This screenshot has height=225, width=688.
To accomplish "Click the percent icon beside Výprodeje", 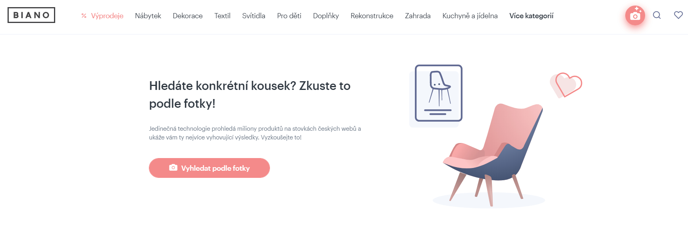I will tap(84, 16).
